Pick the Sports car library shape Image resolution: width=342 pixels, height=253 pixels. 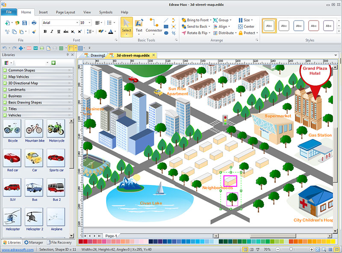(56, 159)
